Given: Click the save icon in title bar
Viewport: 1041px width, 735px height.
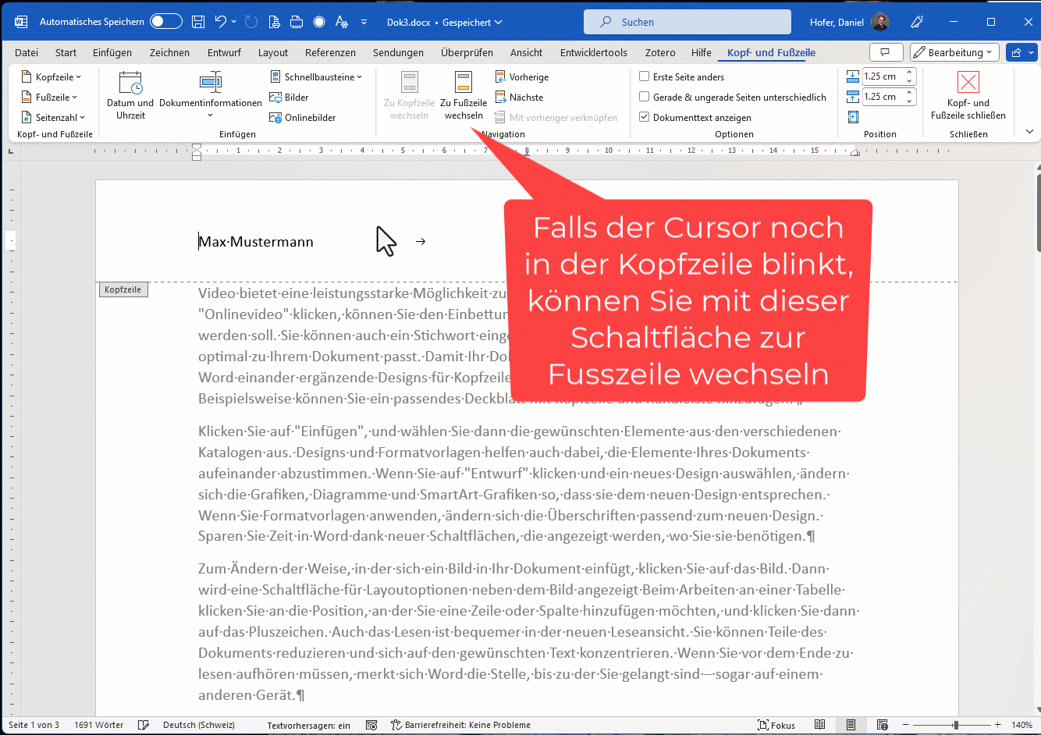Looking at the screenshot, I should tap(198, 22).
